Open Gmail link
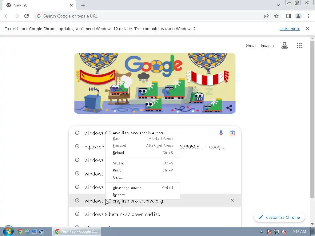This screenshot has height=236, width=315. [x=251, y=45]
